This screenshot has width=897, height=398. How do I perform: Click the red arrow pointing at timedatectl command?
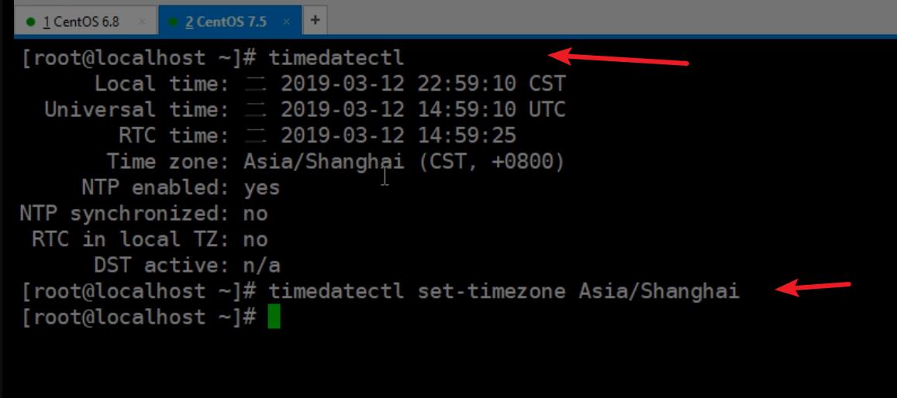(x=619, y=57)
